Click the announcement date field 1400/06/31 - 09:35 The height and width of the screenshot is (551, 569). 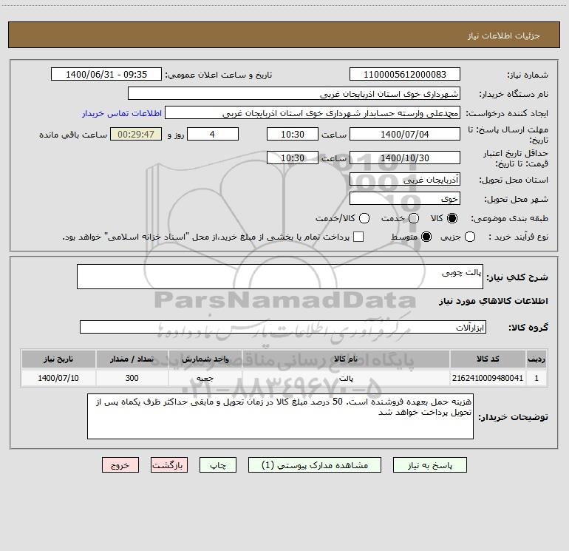[106, 74]
